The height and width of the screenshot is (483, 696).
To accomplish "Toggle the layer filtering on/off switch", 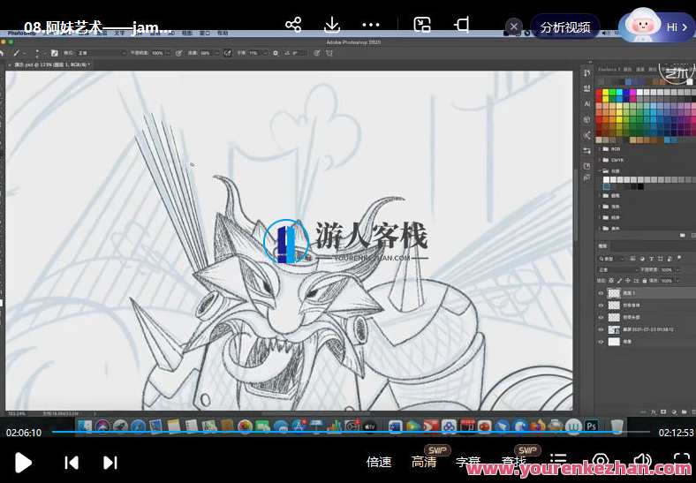I will tap(679, 258).
